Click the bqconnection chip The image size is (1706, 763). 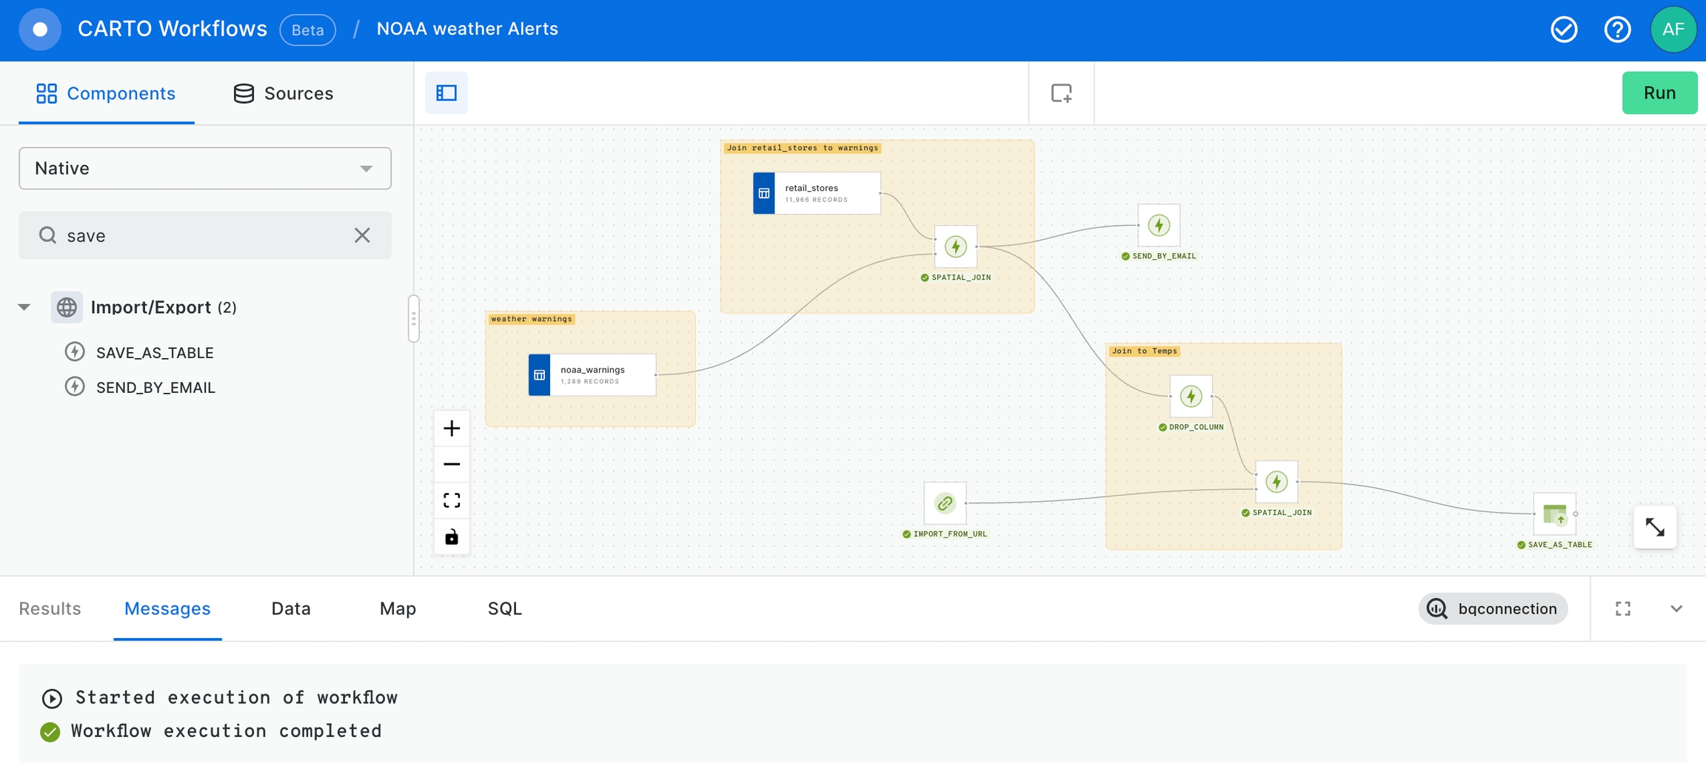pyautogui.click(x=1493, y=608)
